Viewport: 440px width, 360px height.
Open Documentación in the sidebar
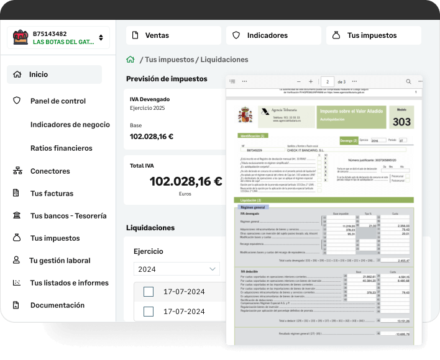click(57, 305)
